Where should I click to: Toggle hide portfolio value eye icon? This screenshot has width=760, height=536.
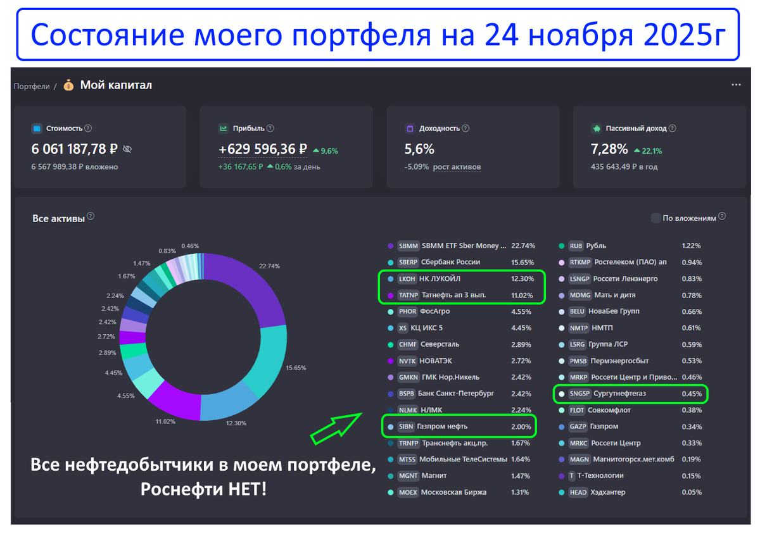[x=127, y=150]
